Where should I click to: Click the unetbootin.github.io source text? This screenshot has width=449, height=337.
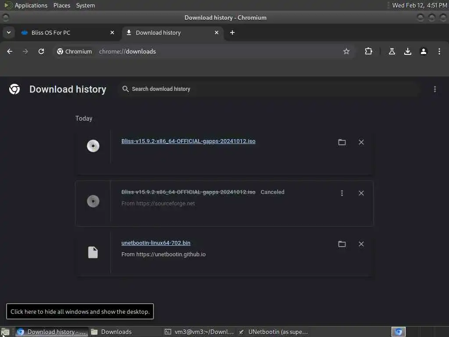164,254
